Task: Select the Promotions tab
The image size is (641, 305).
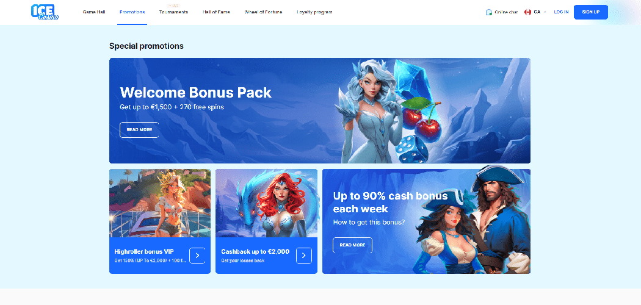Action: click(x=132, y=12)
